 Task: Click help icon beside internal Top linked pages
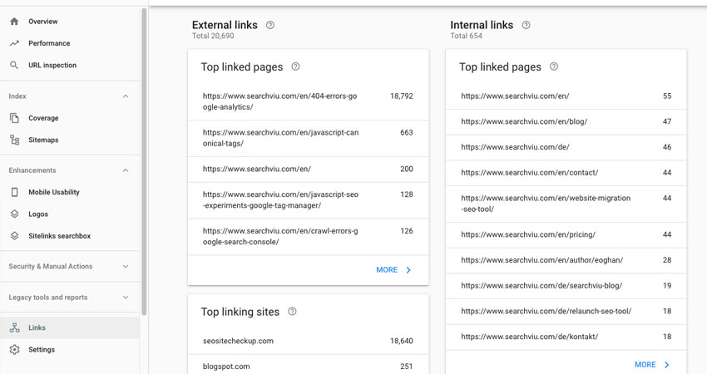pyautogui.click(x=554, y=66)
